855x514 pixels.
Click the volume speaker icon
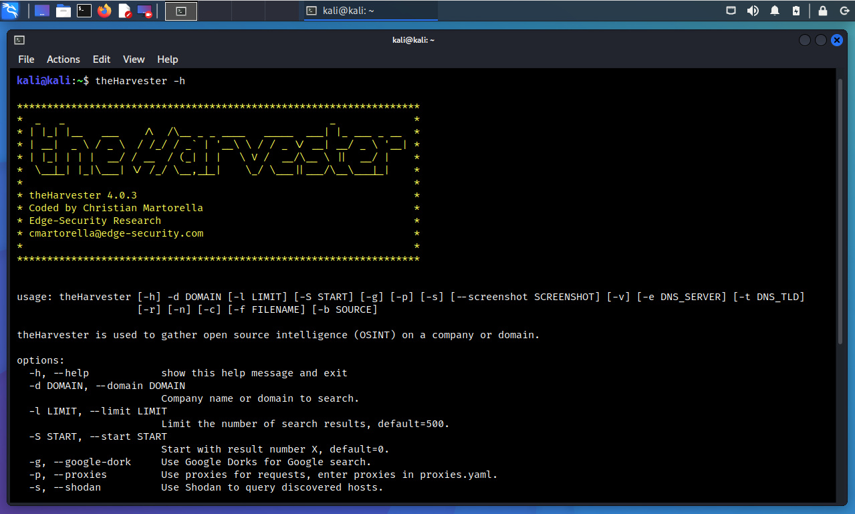(x=753, y=11)
